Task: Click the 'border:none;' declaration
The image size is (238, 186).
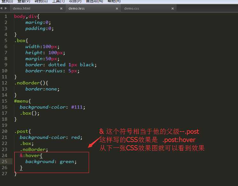Action: (42, 89)
